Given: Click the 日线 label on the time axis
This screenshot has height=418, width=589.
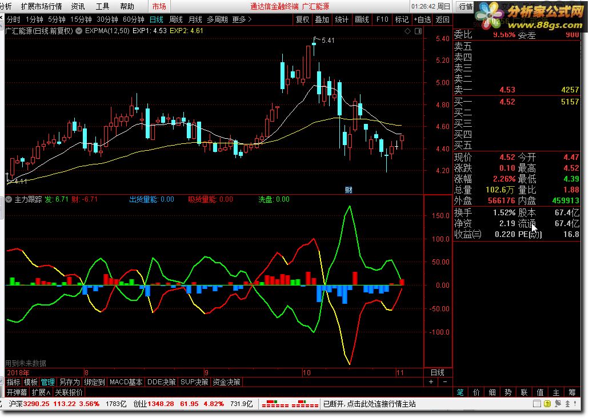Looking at the screenshot, I should [x=437, y=372].
